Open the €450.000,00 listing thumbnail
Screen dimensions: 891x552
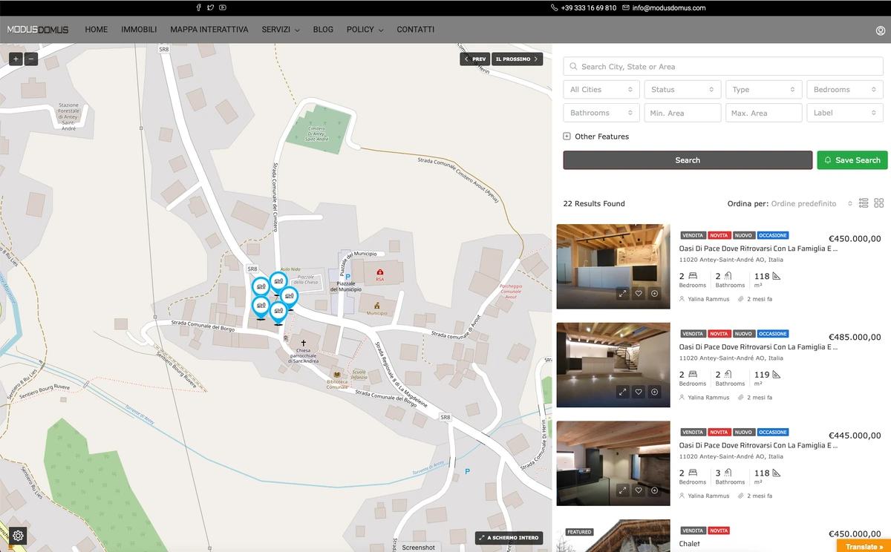point(613,266)
